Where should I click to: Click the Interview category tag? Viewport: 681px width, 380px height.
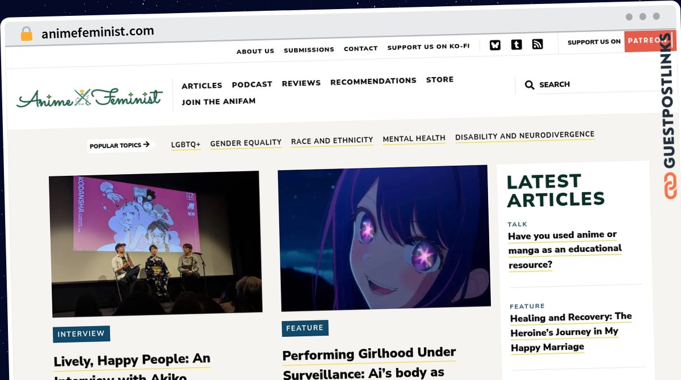(x=81, y=334)
